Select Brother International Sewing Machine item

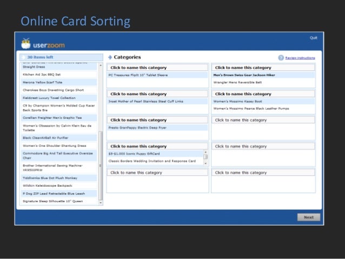[x=59, y=168]
